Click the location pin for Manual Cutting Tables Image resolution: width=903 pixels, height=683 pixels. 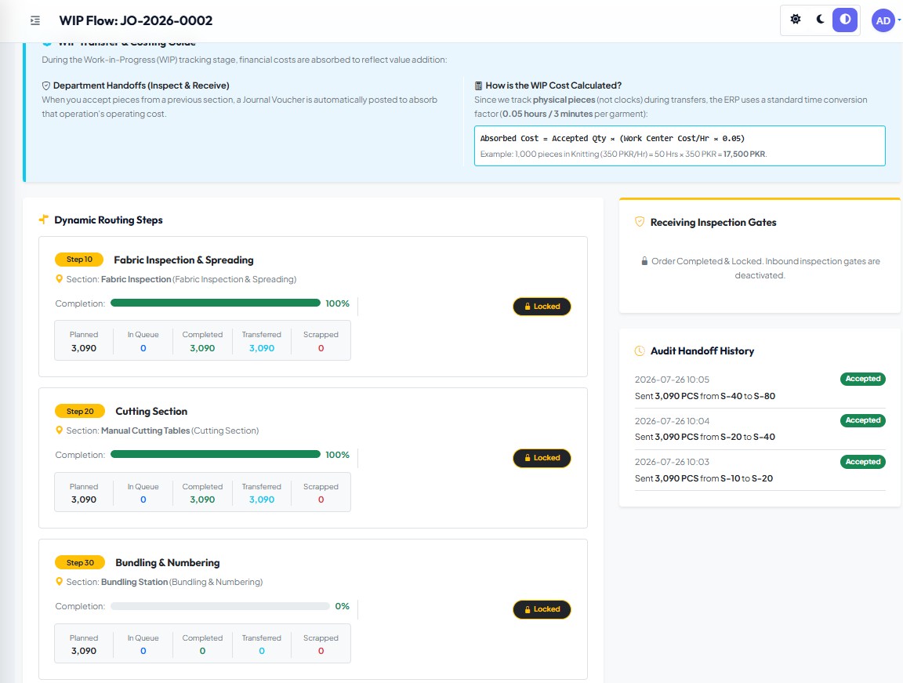point(59,431)
